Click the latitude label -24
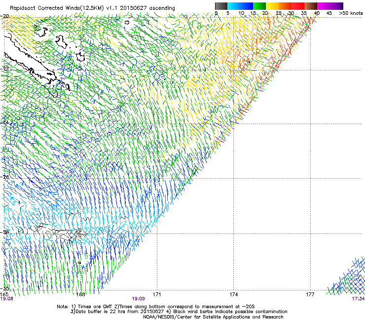The image size is (365, 320). [x=5, y=122]
